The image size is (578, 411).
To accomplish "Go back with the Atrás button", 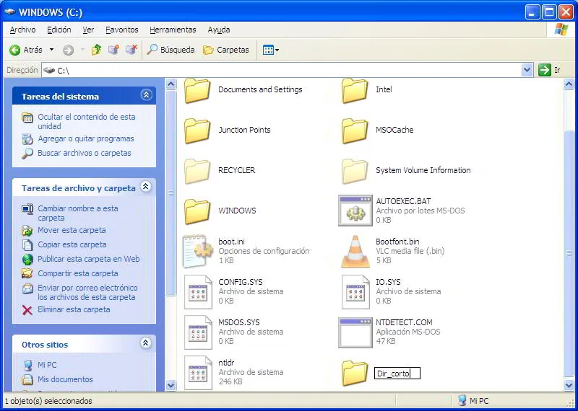I will tap(26, 50).
